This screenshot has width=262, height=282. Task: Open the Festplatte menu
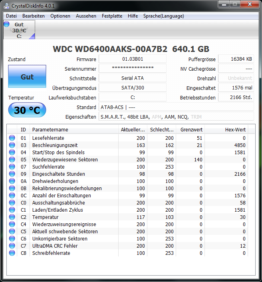[112, 16]
